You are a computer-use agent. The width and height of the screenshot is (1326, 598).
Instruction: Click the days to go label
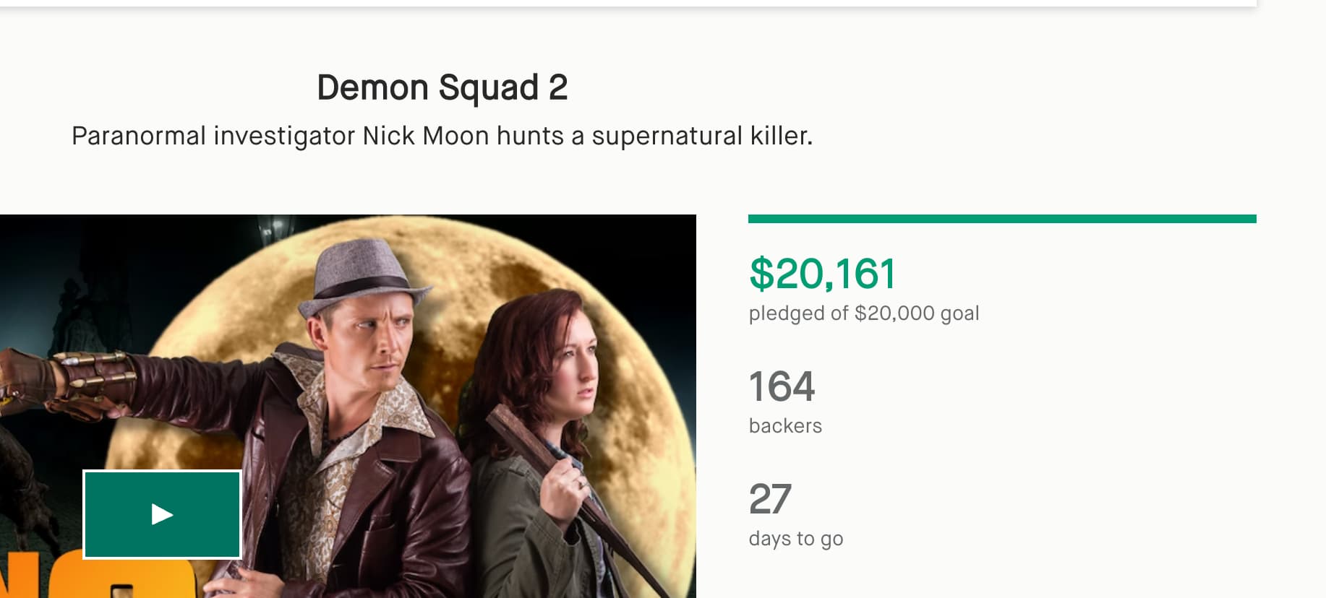(x=795, y=539)
